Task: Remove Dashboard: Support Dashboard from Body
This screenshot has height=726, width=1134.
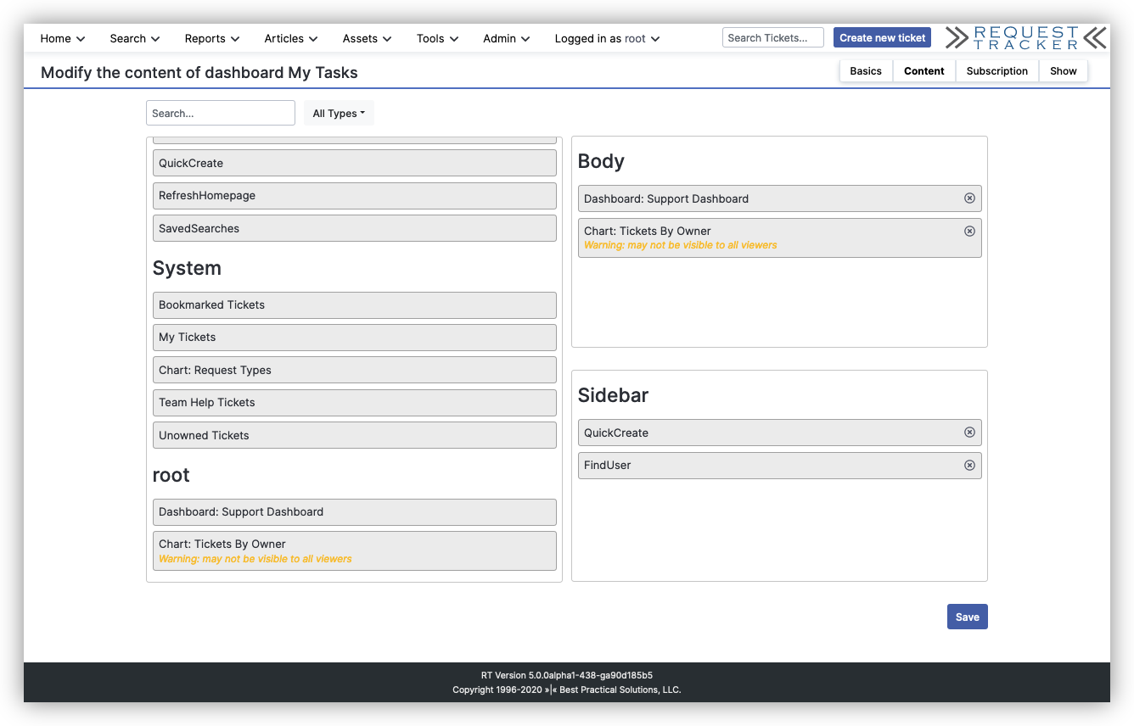Action: coord(969,198)
